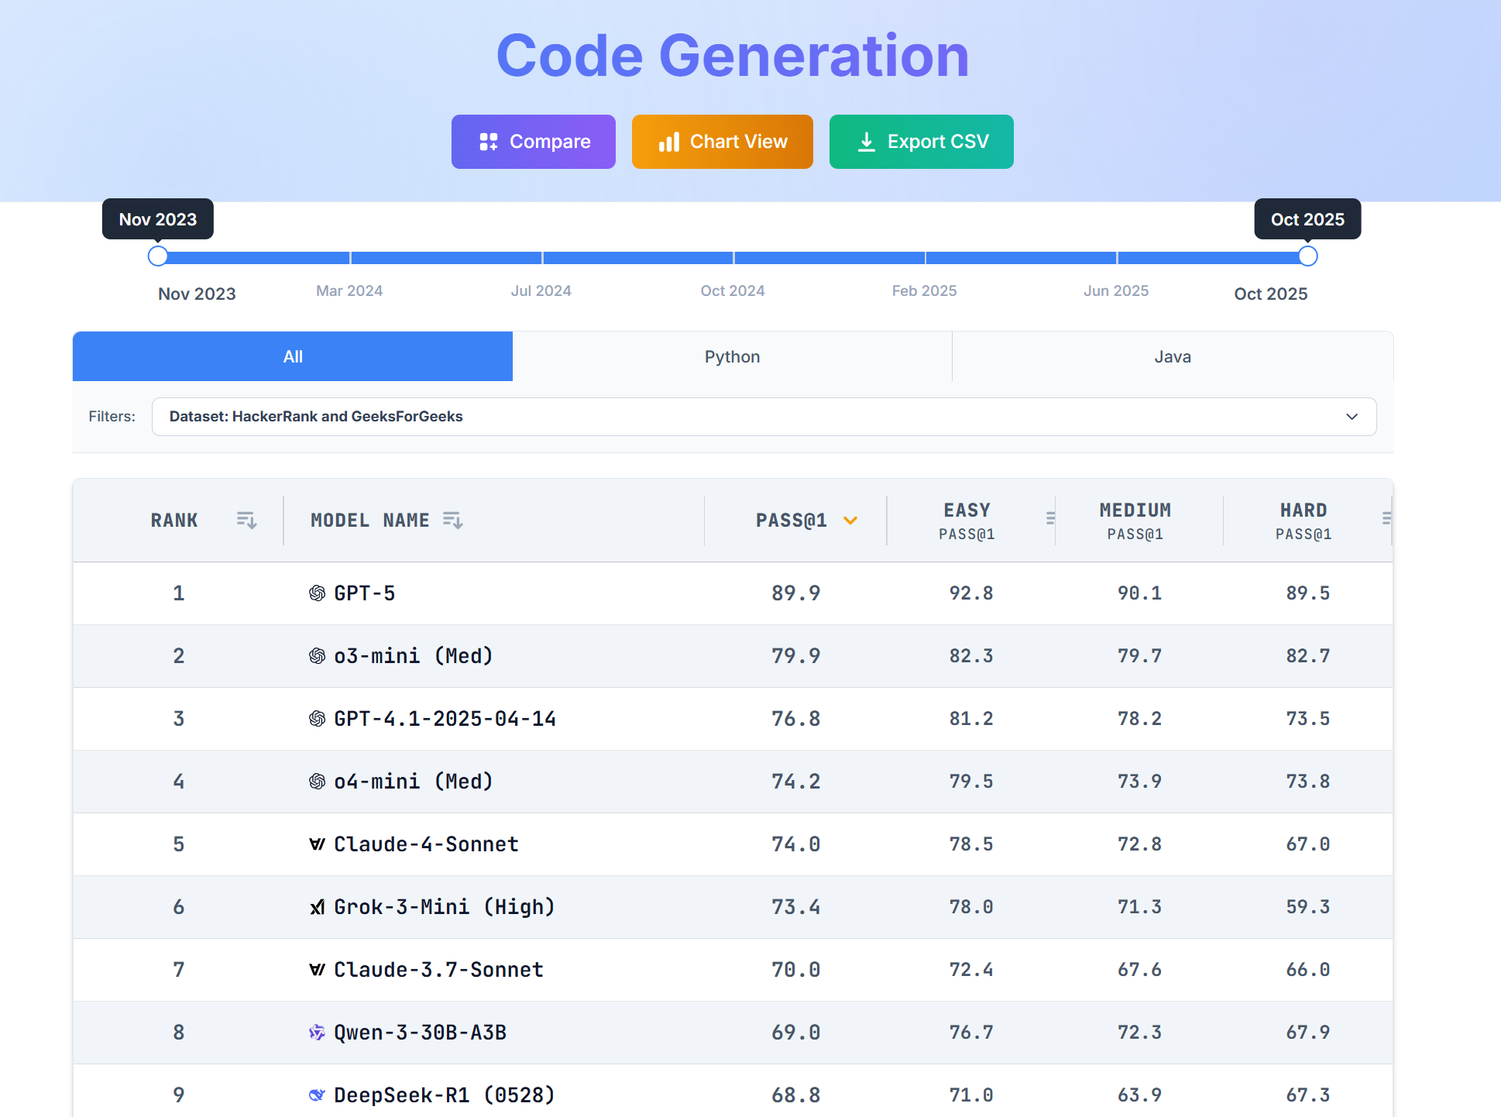
Task: Click the Easy Pass@1 column sort icon
Action: tap(1049, 518)
